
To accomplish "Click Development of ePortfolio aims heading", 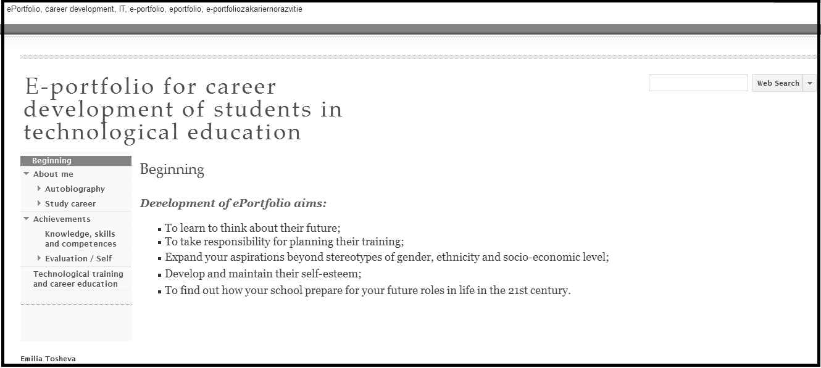I will (x=233, y=203).
